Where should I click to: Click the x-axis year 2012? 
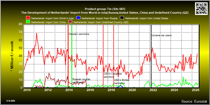(x=48, y=90)
